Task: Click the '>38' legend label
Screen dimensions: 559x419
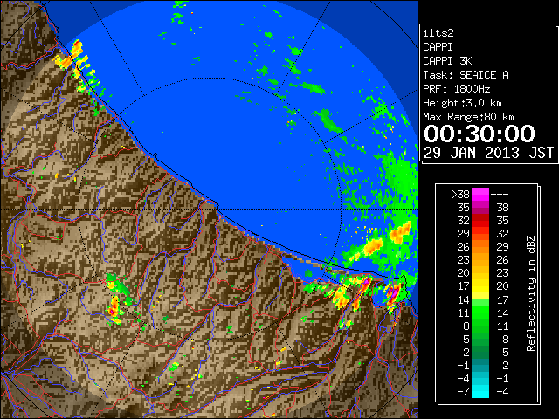Action: coord(460,194)
